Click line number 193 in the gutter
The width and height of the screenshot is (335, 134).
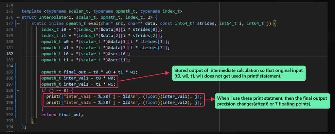click(x=9, y=121)
